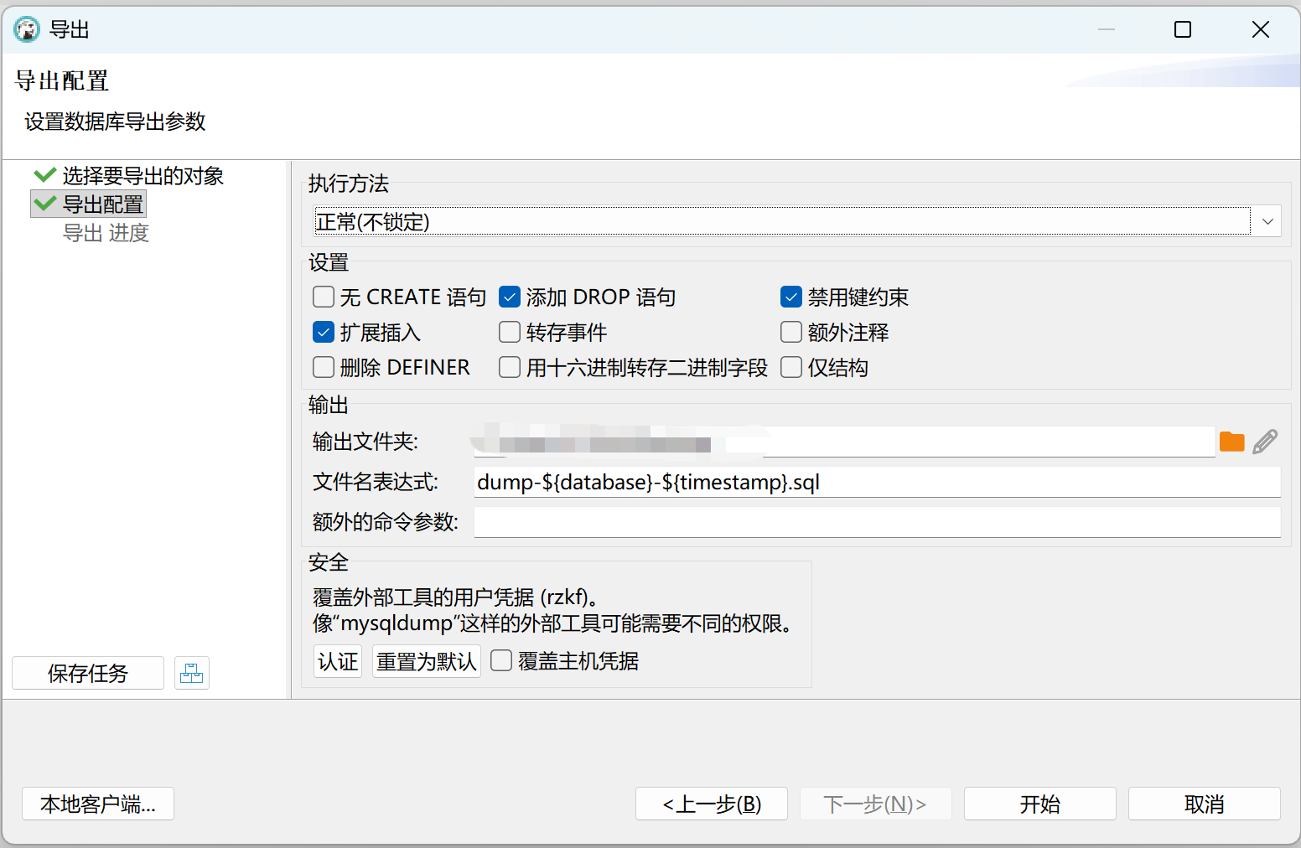Click the 执行方法 group label
1301x848 pixels.
click(349, 183)
